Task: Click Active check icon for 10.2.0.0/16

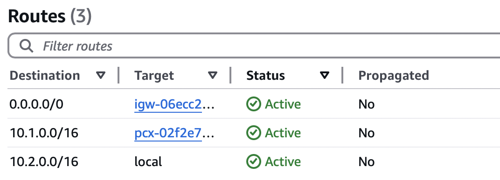Action: click(254, 162)
